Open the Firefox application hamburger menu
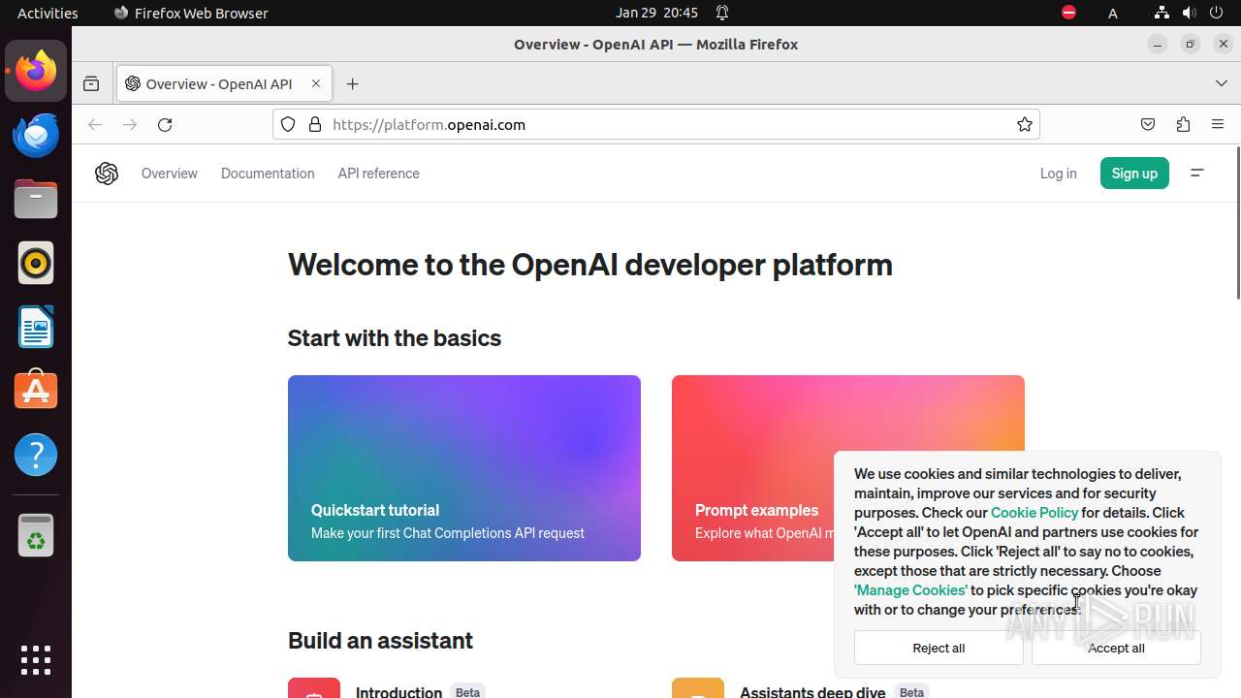Image resolution: width=1241 pixels, height=698 pixels. coord(1218,125)
